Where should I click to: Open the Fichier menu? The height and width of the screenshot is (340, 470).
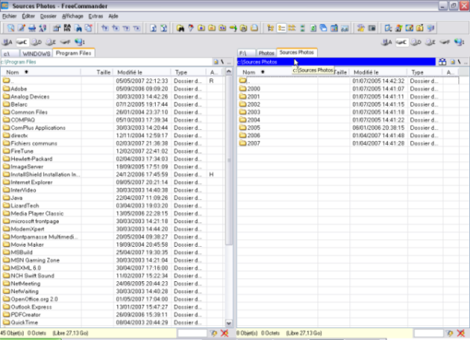point(9,16)
